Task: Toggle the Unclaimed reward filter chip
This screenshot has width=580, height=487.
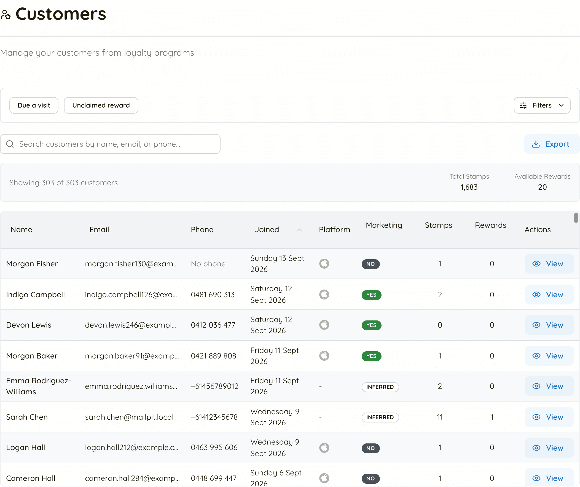Action: (x=101, y=105)
